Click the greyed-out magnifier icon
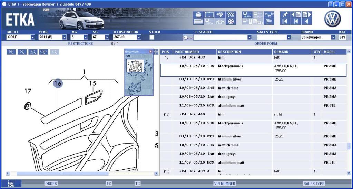This screenshot has height=189, width=353. pos(55,52)
